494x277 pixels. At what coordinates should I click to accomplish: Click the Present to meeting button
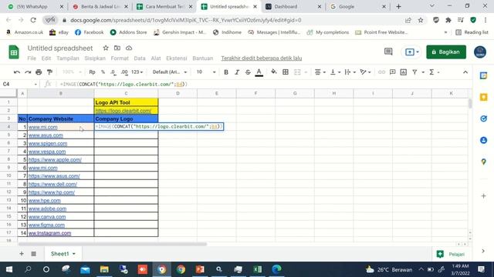(x=411, y=52)
